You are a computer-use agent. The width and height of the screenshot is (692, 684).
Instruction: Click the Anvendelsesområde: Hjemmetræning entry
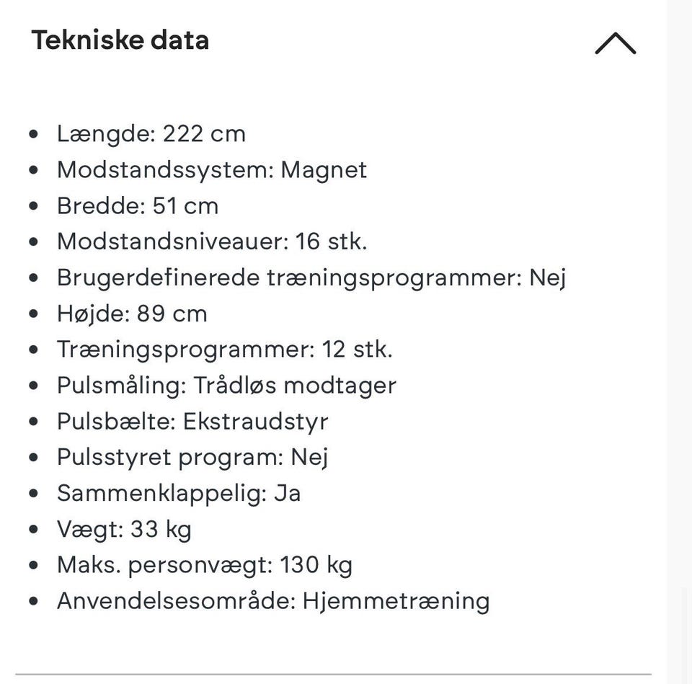[x=273, y=601]
